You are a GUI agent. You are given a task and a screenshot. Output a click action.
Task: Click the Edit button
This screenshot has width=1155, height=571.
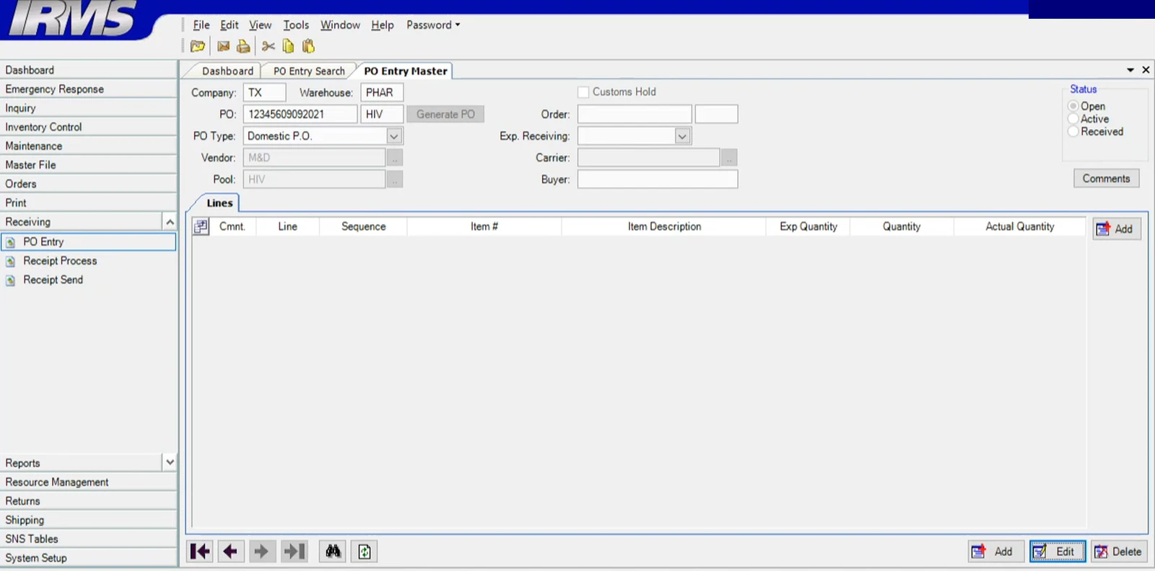(x=1058, y=552)
